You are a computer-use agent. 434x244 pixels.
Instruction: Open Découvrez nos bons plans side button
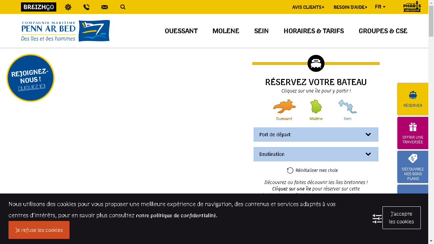413,167
